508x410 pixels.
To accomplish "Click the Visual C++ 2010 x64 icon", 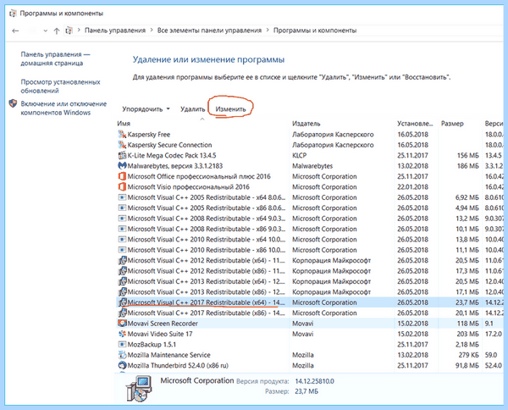I will tap(122, 239).
